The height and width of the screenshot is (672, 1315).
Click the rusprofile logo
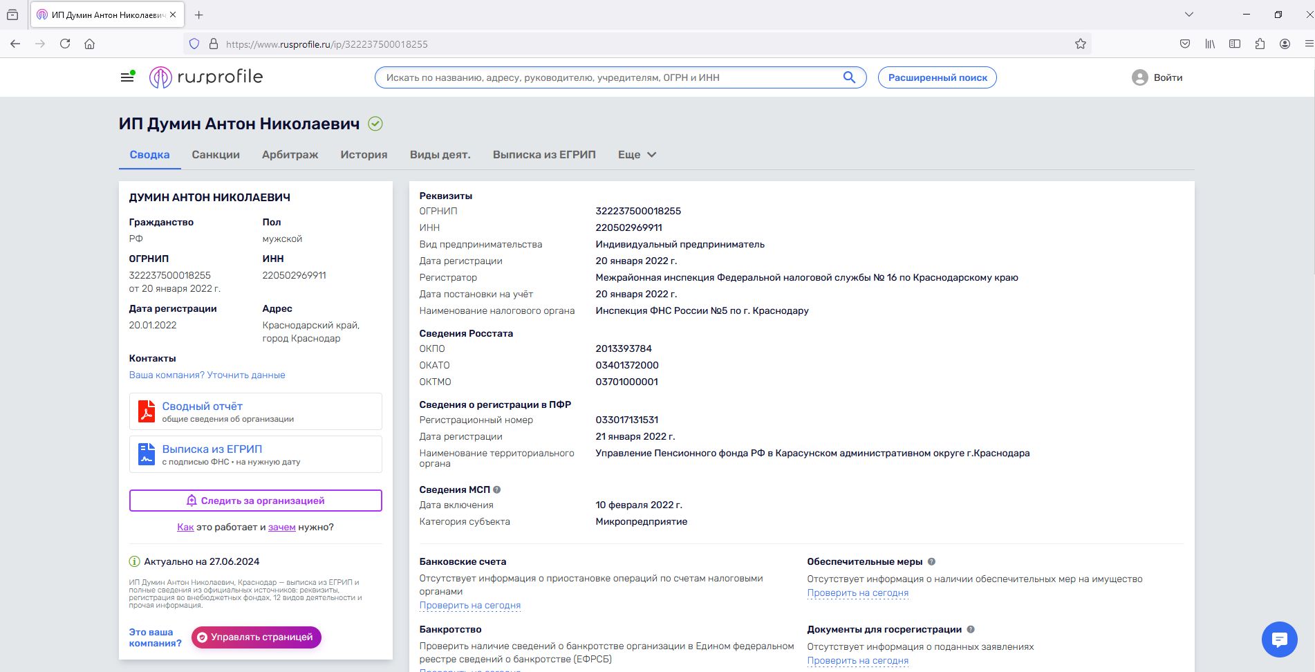tap(206, 77)
